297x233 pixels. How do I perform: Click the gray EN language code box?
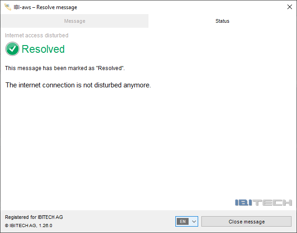pyautogui.click(x=183, y=222)
